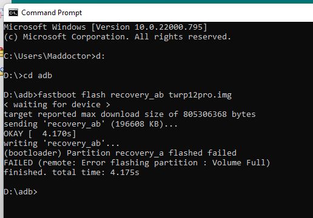Image resolution: width=313 pixels, height=218 pixels.
Task: Open the Command Prompt system menu icon
Action: click(x=13, y=13)
